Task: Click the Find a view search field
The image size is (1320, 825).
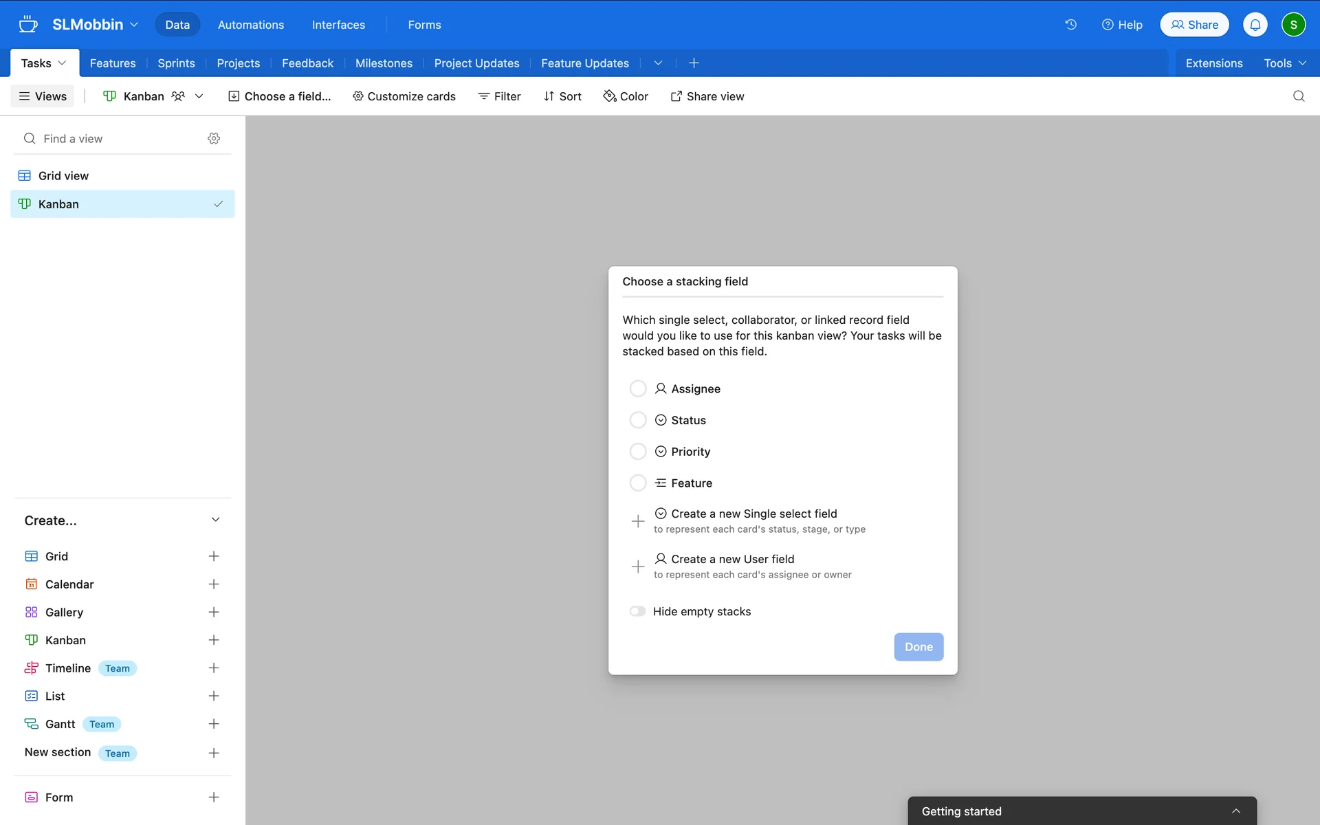Action: click(103, 138)
